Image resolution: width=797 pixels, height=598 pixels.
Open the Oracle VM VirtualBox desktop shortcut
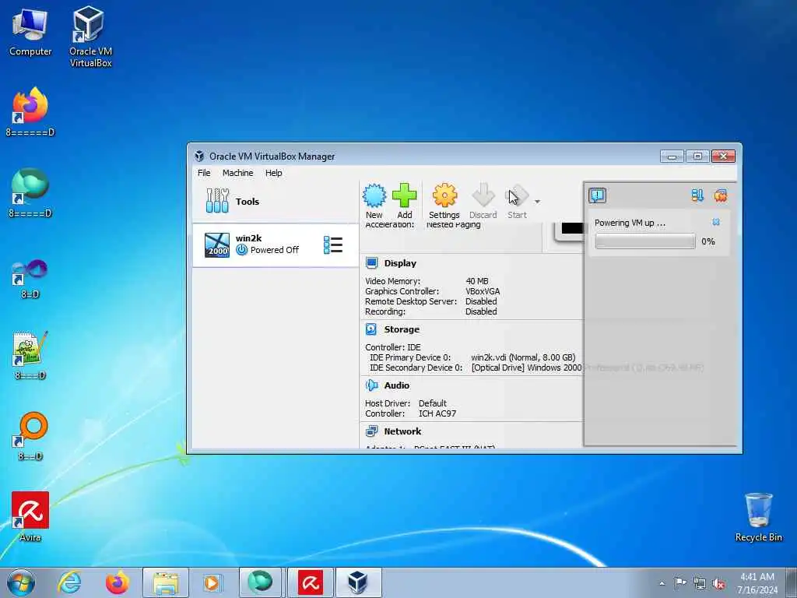90,36
